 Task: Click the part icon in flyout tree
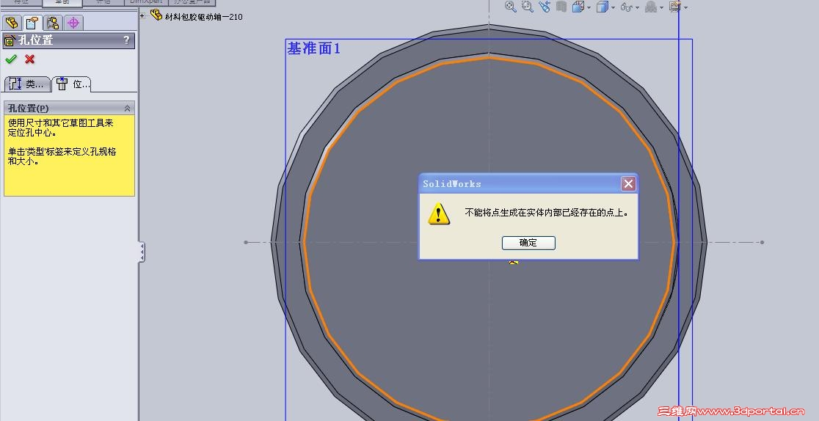click(x=156, y=15)
